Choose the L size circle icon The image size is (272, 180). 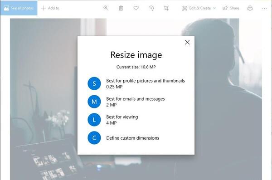[94, 120]
